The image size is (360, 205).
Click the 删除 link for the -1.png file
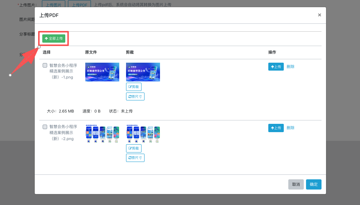290,67
